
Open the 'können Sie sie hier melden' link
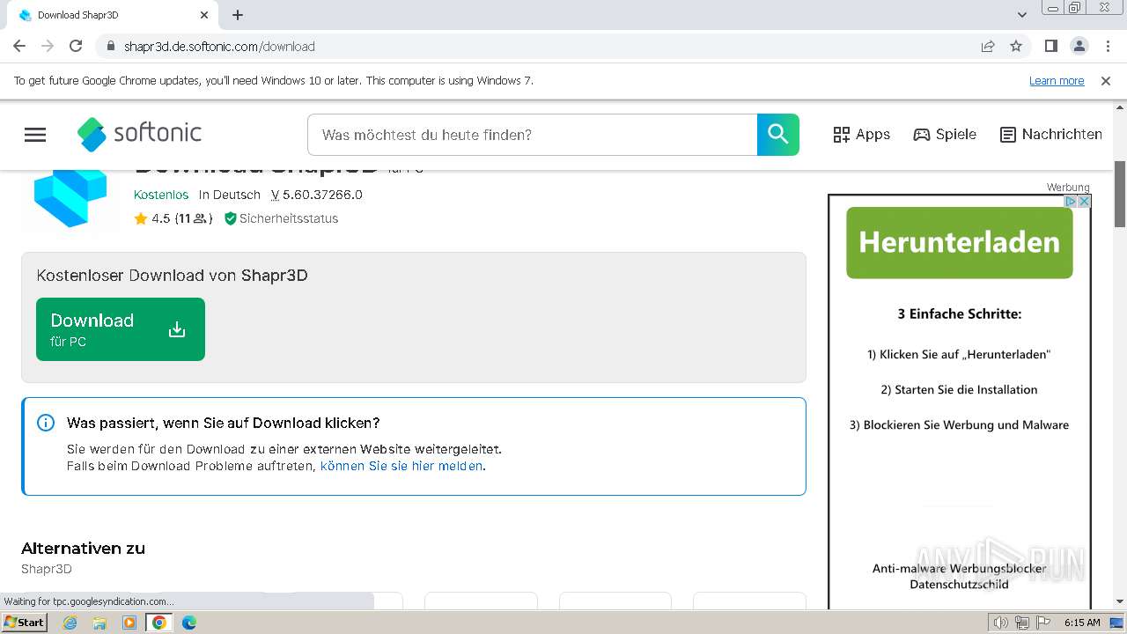(x=401, y=466)
